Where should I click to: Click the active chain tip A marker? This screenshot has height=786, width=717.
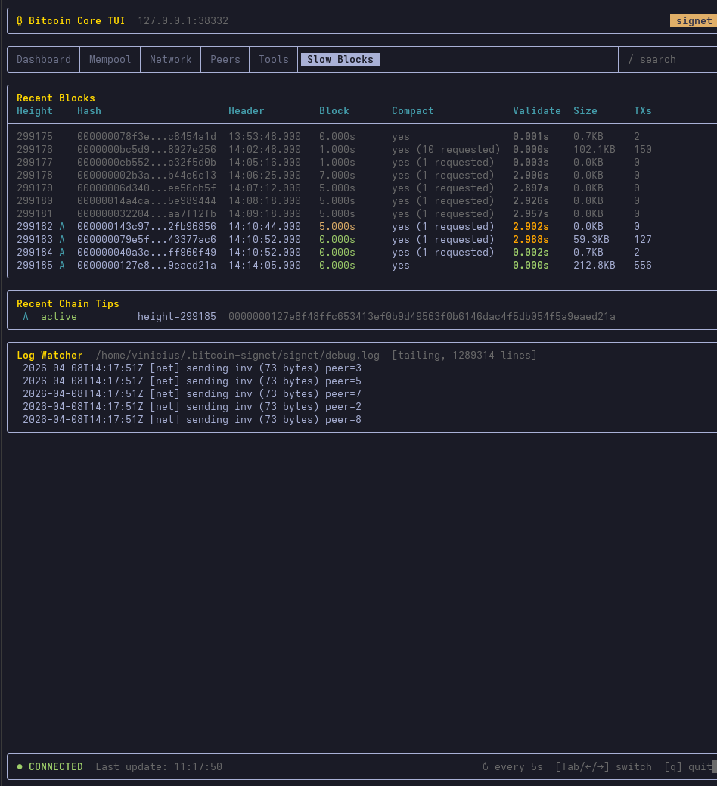[26, 317]
